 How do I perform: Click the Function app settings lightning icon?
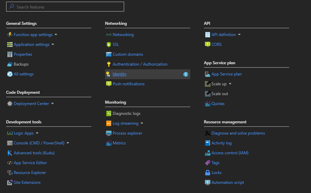[x=10, y=35]
